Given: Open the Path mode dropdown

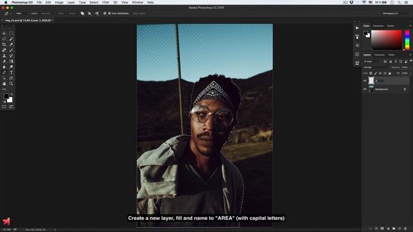Looking at the screenshot, I should [x=22, y=14].
